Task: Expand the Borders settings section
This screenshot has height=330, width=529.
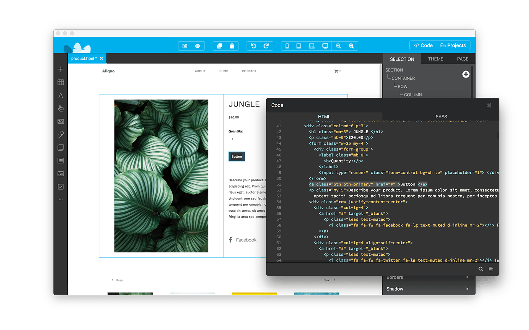Action: [x=427, y=277]
